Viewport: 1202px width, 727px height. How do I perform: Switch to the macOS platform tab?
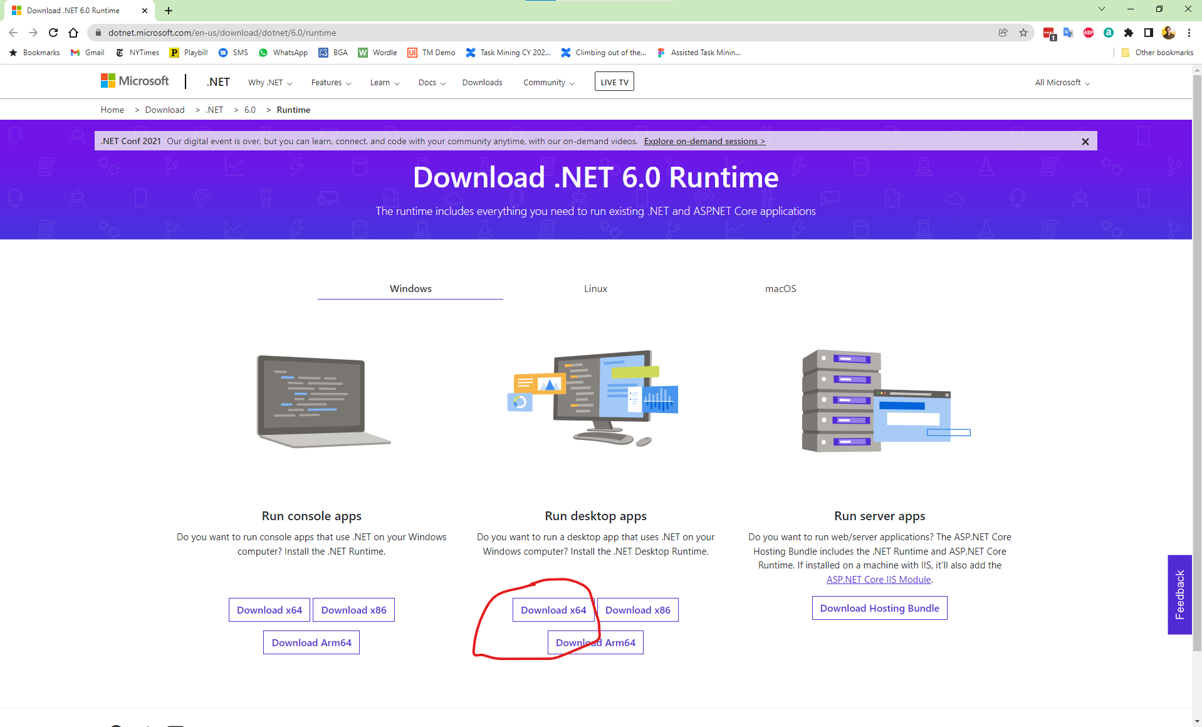pos(780,288)
